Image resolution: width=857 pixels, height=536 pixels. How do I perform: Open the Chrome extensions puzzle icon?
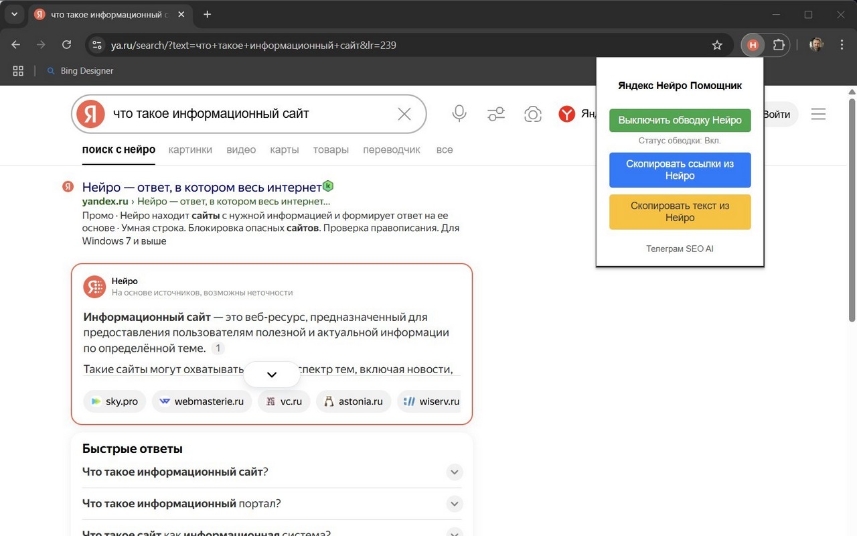click(x=779, y=45)
